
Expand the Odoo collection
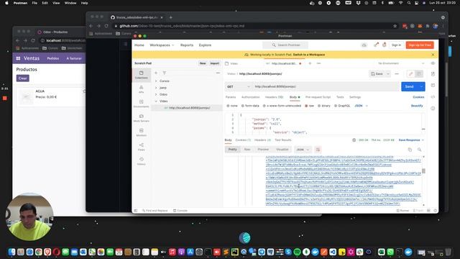tap(156, 94)
